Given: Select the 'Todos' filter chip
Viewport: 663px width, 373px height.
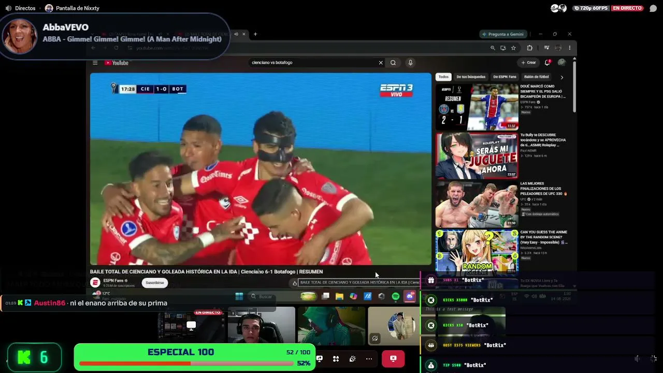Looking at the screenshot, I should pyautogui.click(x=443, y=77).
